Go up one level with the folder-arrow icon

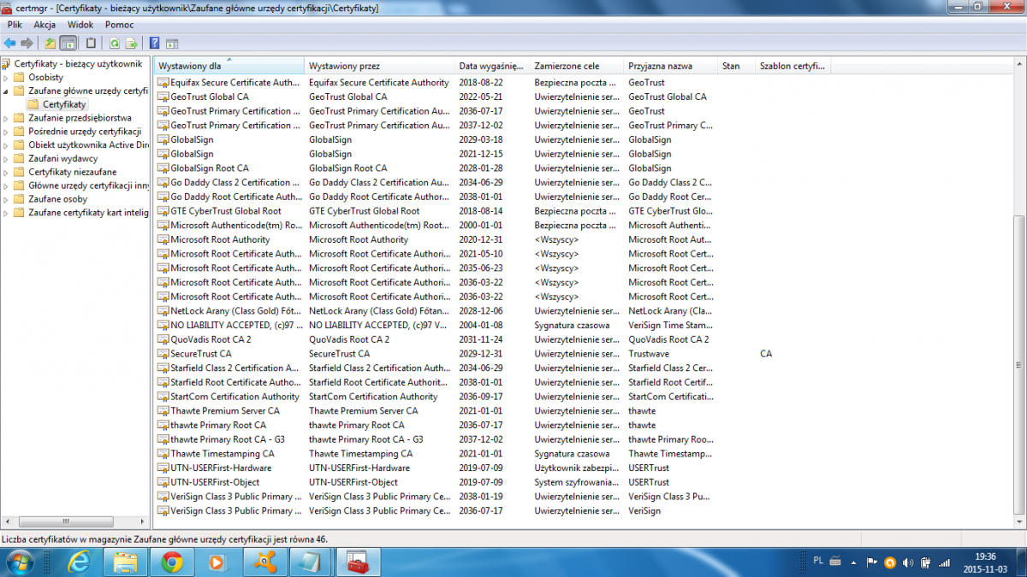click(50, 43)
